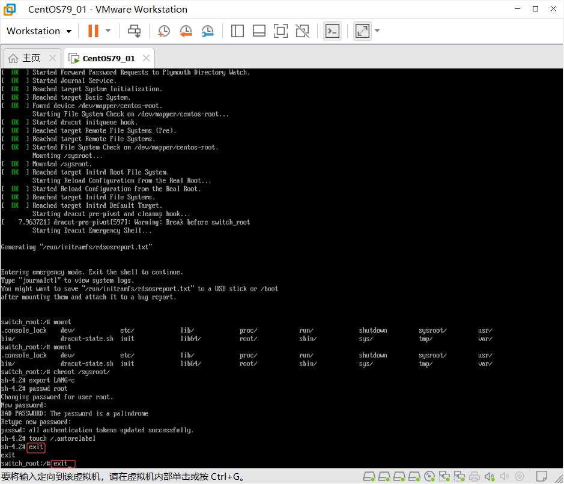
Task: Click the home icon on the 主页 tab
Action: (x=13, y=58)
